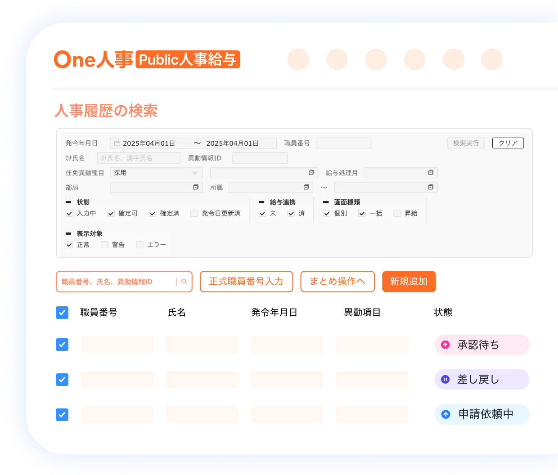
Task: Click the 申請依頼中 status badge
Action: (x=482, y=414)
